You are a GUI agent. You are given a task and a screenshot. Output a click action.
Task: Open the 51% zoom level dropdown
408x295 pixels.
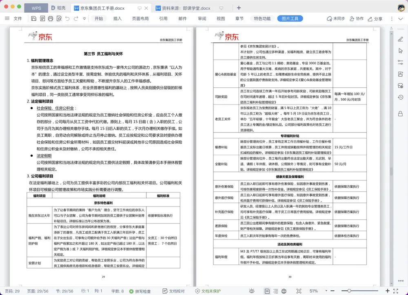(326, 291)
